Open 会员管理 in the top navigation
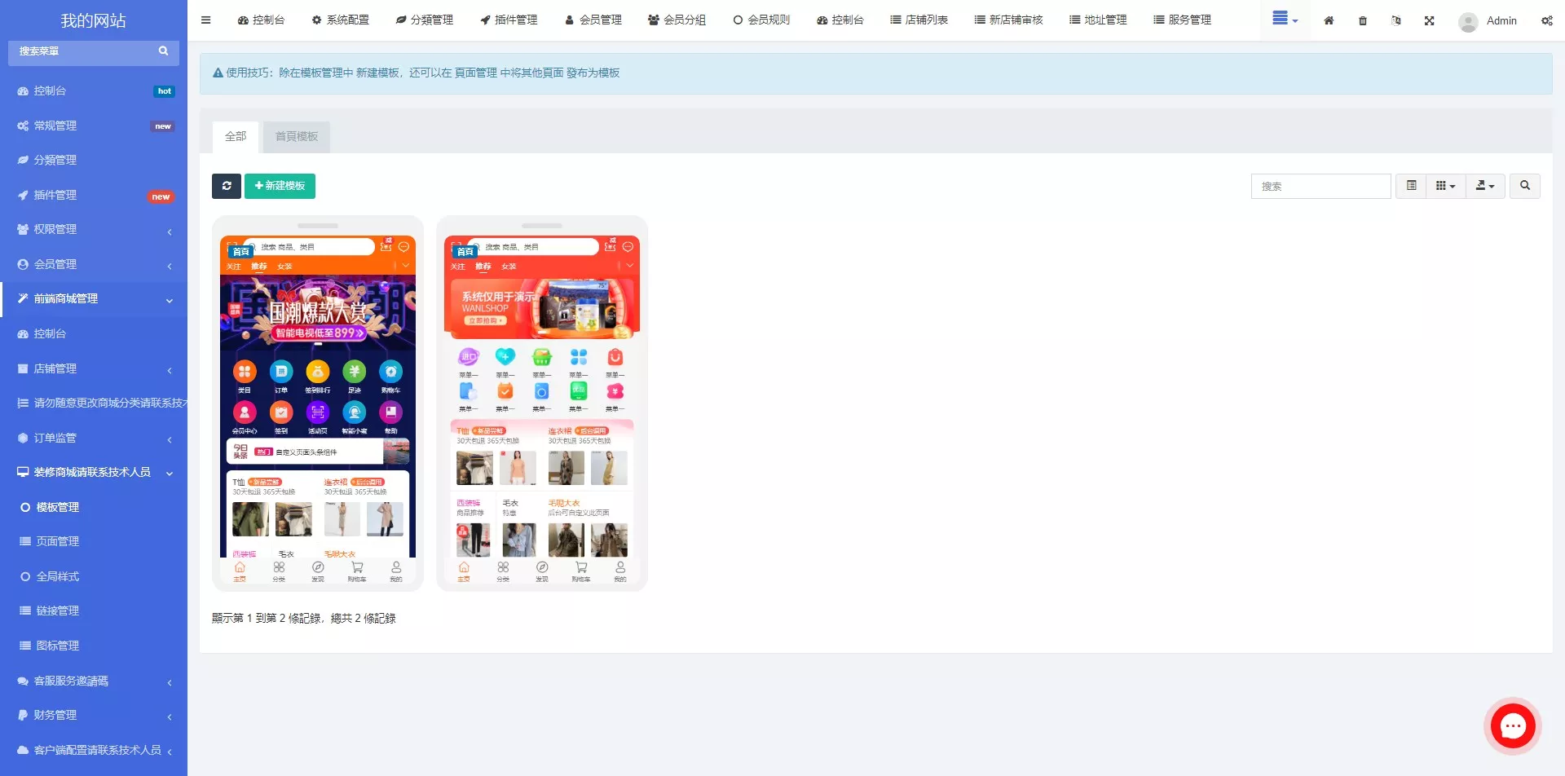Viewport: 1565px width, 776px height. point(593,20)
